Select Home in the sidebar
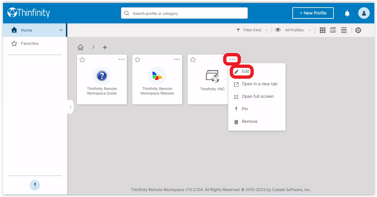Viewport: 377px width, 197px height. tap(35, 30)
